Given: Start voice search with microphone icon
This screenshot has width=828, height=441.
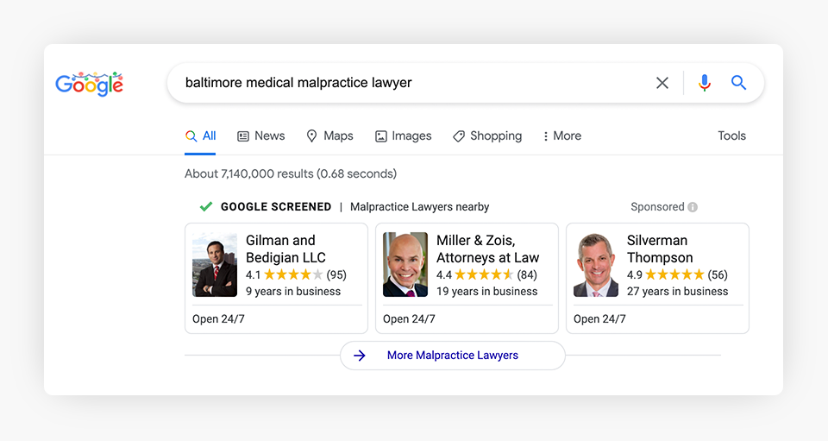Looking at the screenshot, I should (x=705, y=83).
